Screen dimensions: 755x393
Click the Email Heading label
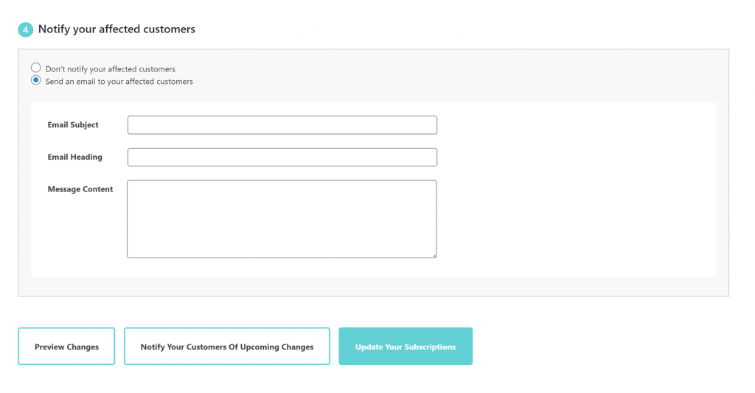(x=74, y=157)
